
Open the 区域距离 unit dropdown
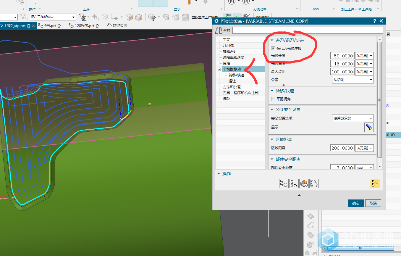[x=364, y=148]
